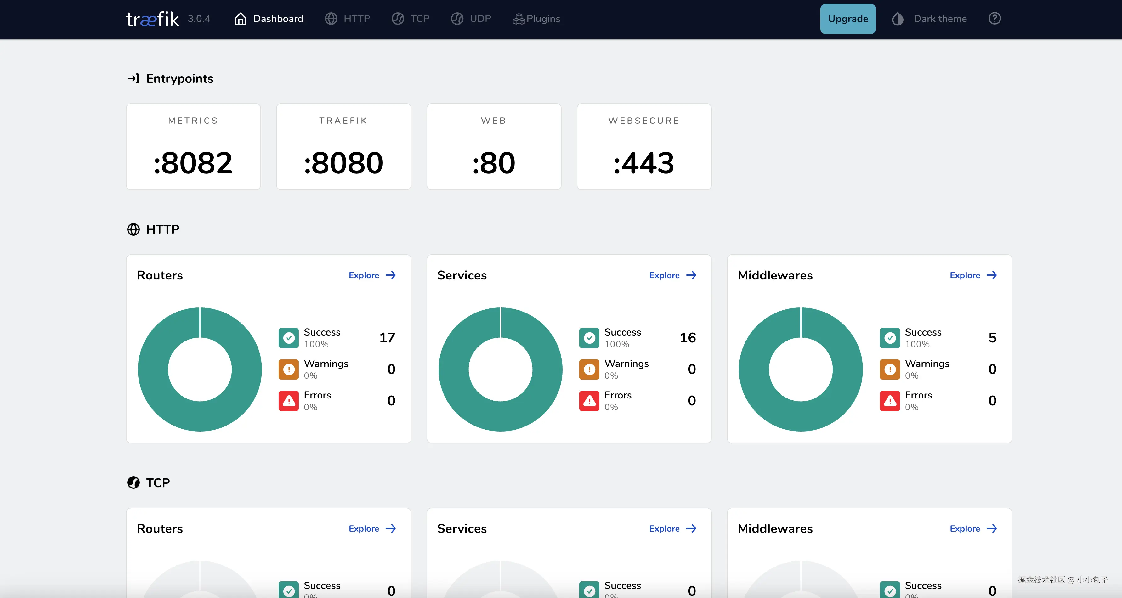
Task: Click the WEBSECURE :443 entrypoint card
Action: coord(644,147)
